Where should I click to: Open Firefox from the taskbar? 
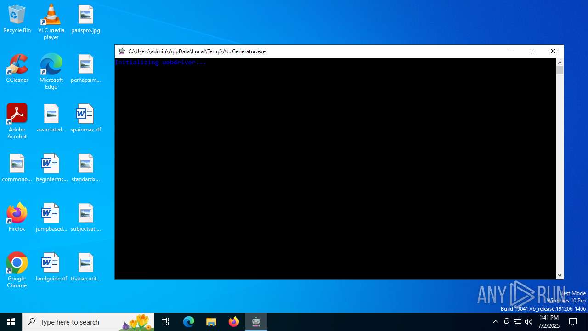[x=234, y=322]
